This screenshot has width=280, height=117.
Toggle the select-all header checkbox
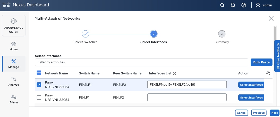[39, 73]
